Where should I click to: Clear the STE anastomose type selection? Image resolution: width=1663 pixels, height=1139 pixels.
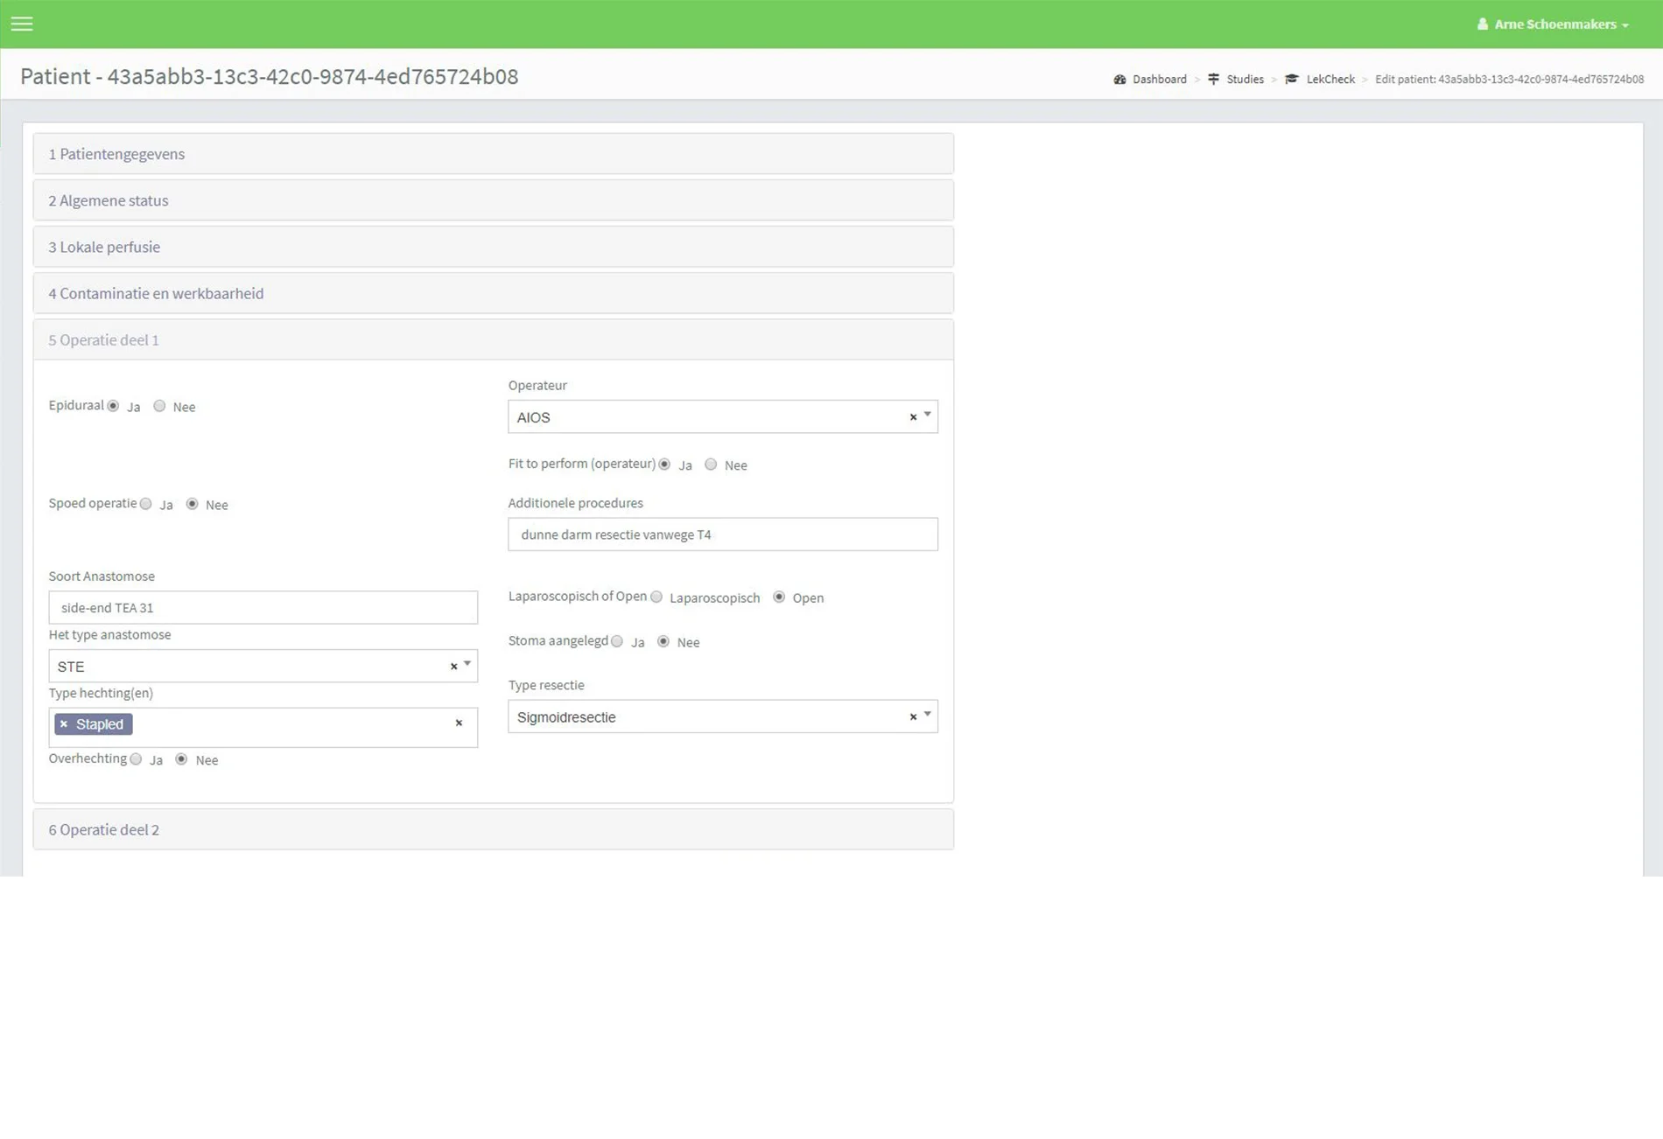pos(453,667)
